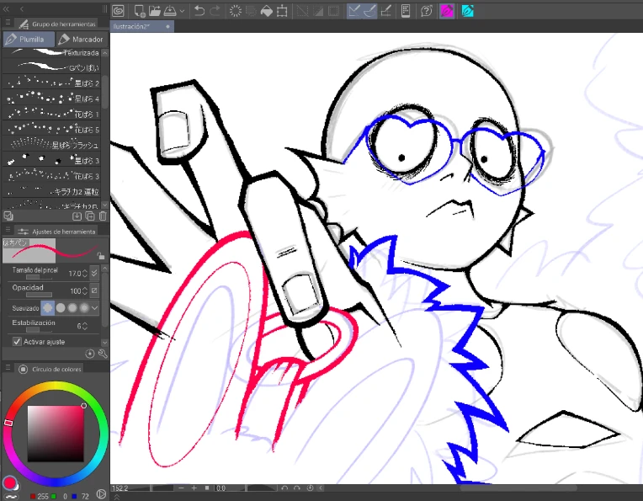Open the Tamaño del pincel dropdown button
643x501 pixels.
point(94,273)
